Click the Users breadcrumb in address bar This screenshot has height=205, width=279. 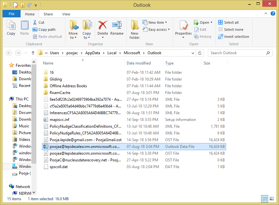coord(55,53)
